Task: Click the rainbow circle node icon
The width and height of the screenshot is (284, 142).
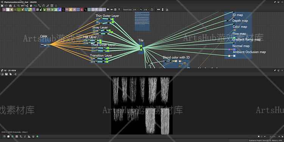Action: [x=59, y=9]
